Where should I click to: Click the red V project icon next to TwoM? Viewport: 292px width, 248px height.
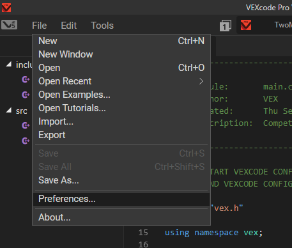[246, 25]
